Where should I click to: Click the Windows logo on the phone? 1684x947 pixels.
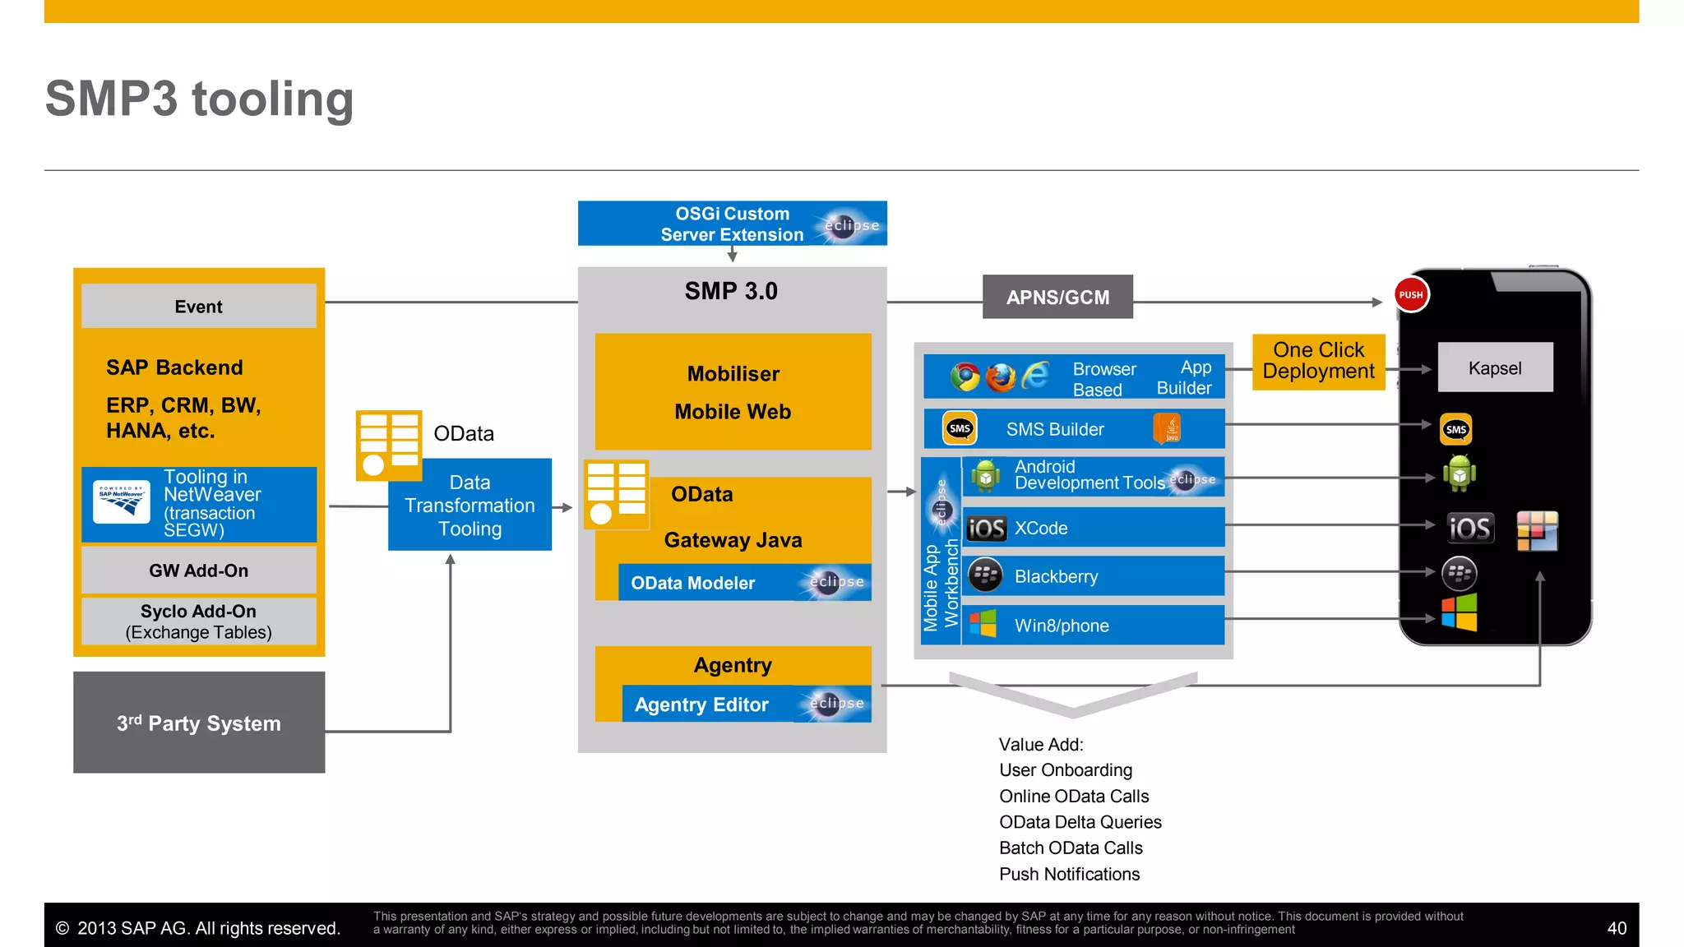1460,612
